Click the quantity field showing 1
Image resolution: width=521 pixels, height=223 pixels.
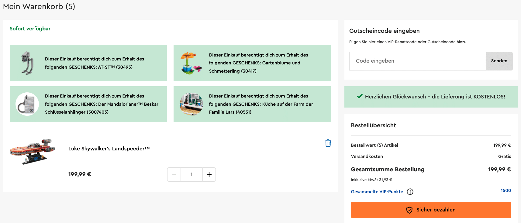pos(191,174)
